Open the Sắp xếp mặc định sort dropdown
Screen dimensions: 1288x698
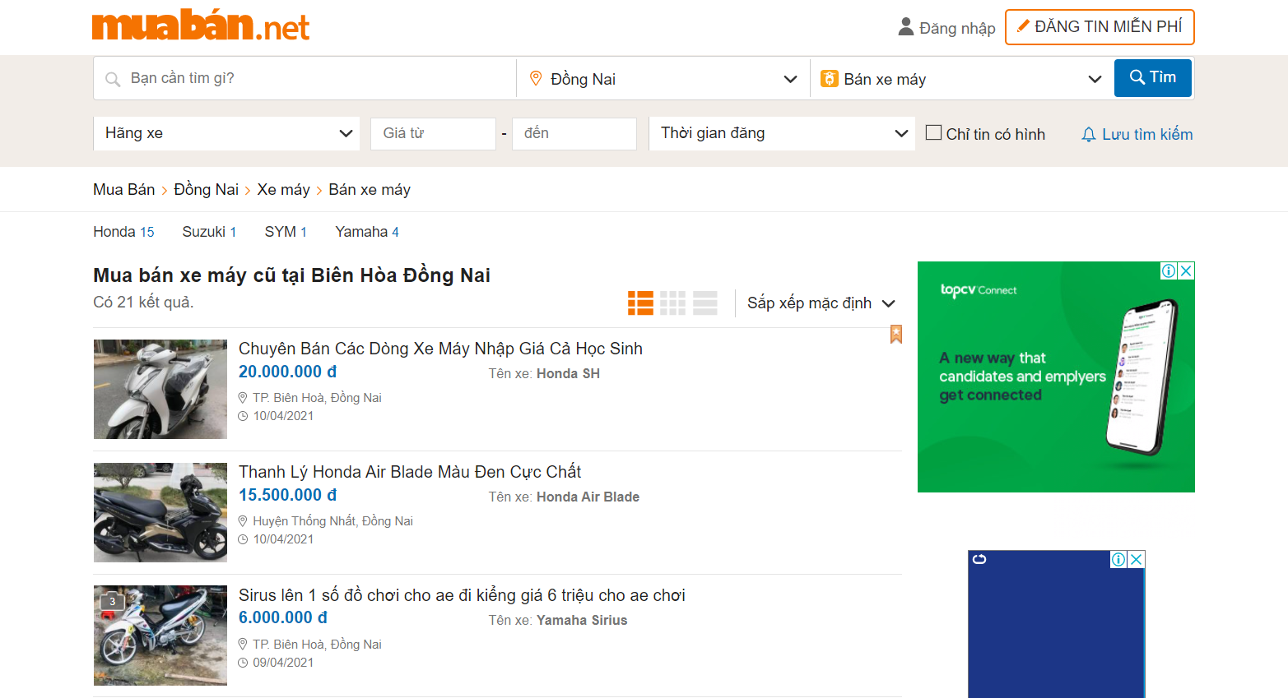[x=821, y=303]
